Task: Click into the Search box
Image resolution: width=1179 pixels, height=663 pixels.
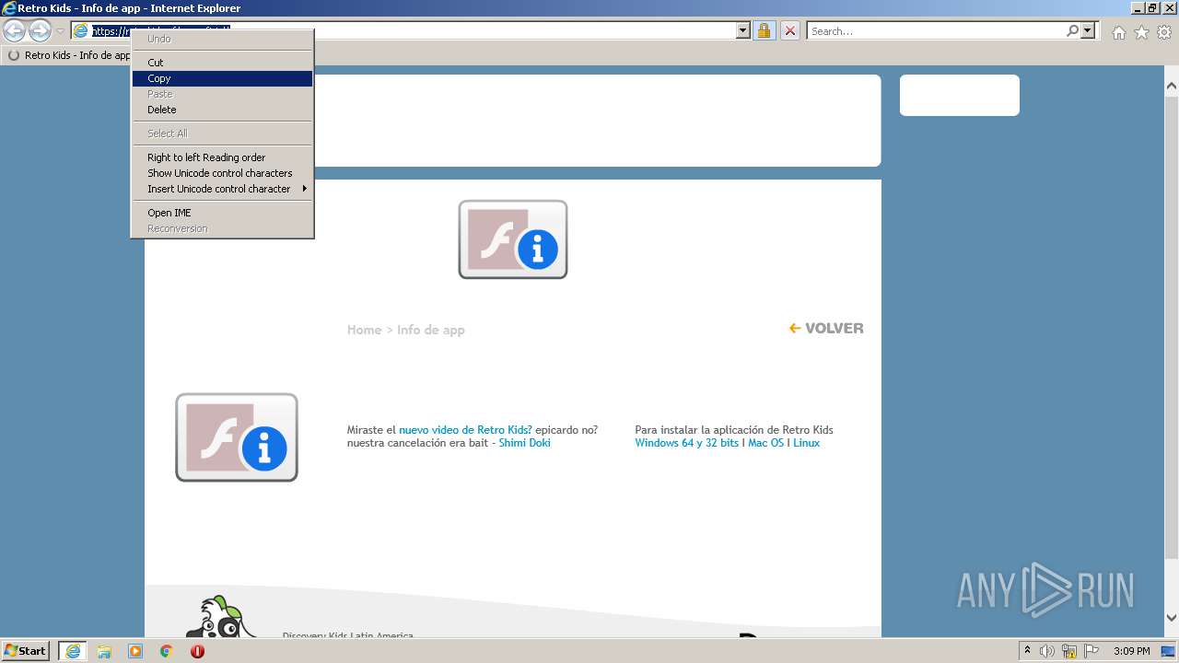Action: click(x=936, y=30)
